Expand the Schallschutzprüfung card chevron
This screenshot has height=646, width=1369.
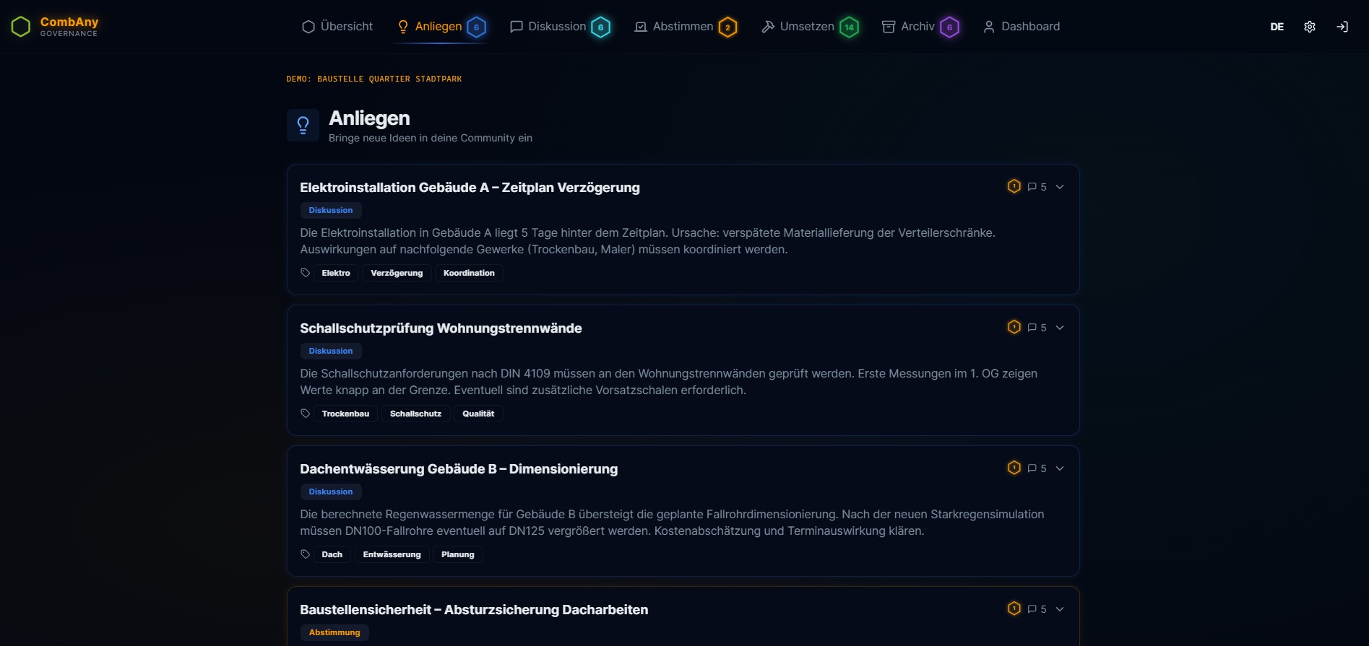(x=1060, y=328)
